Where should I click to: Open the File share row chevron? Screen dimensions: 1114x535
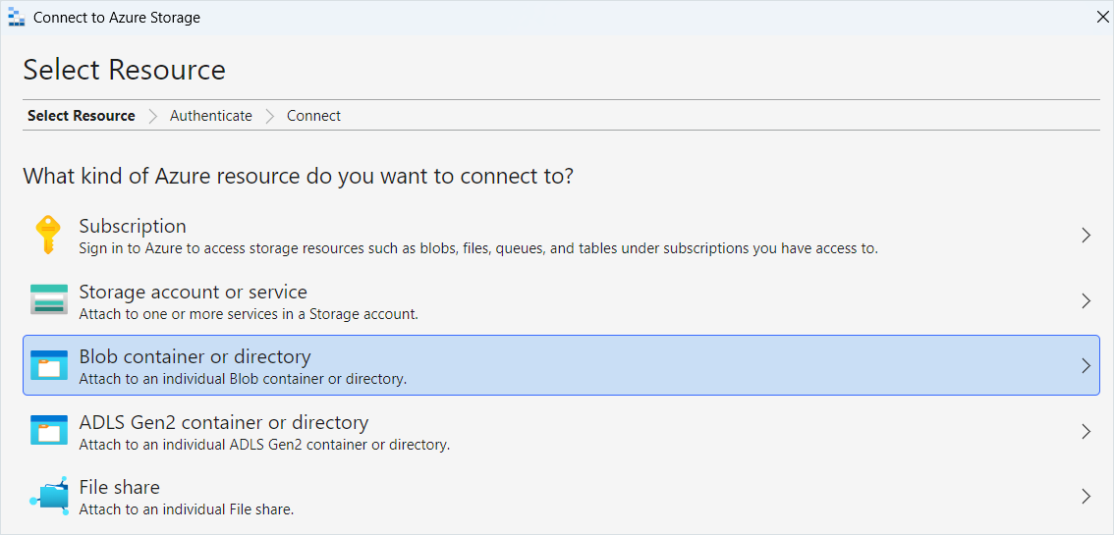(x=1086, y=496)
